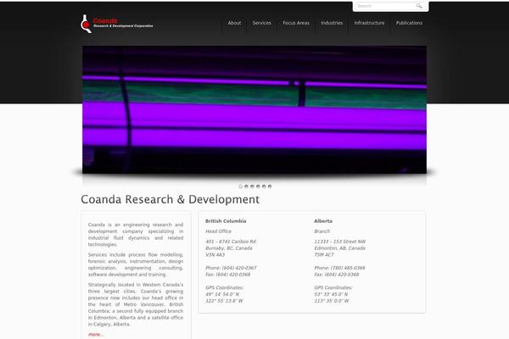Select the fourth slideshow dot
509x339 pixels.
tap(258, 186)
